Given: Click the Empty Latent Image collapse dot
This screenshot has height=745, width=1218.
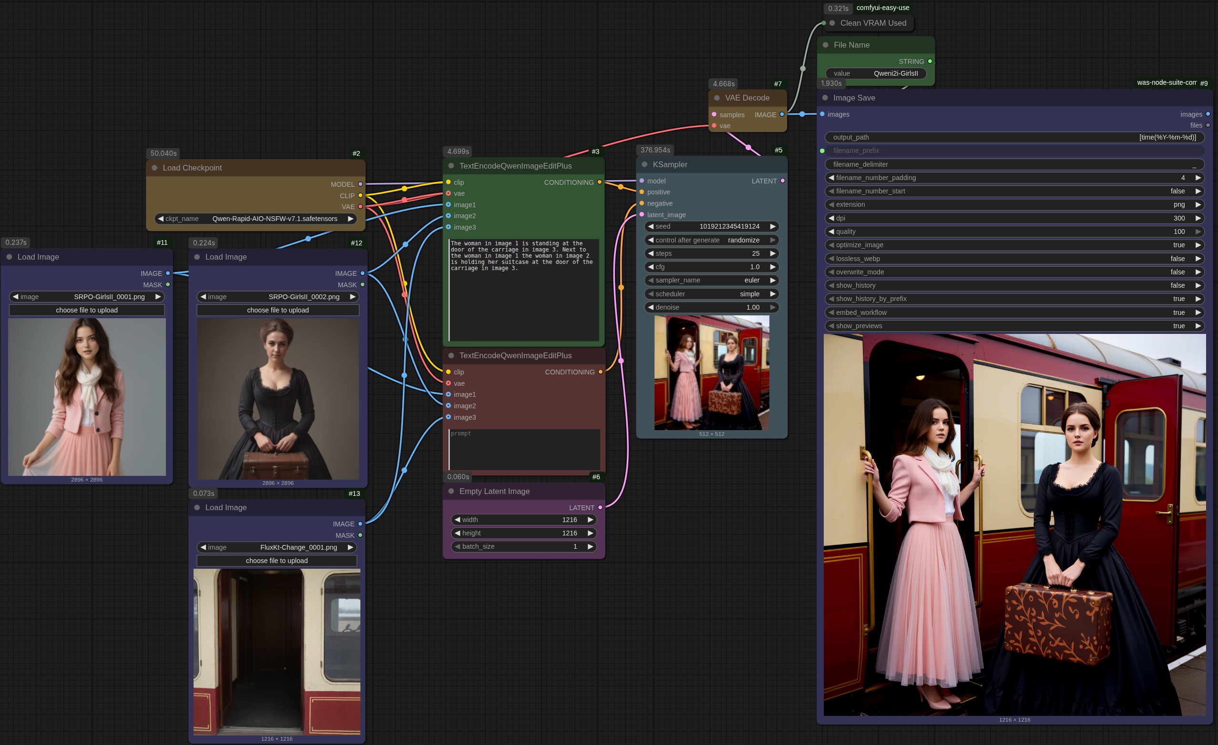Looking at the screenshot, I should [451, 491].
